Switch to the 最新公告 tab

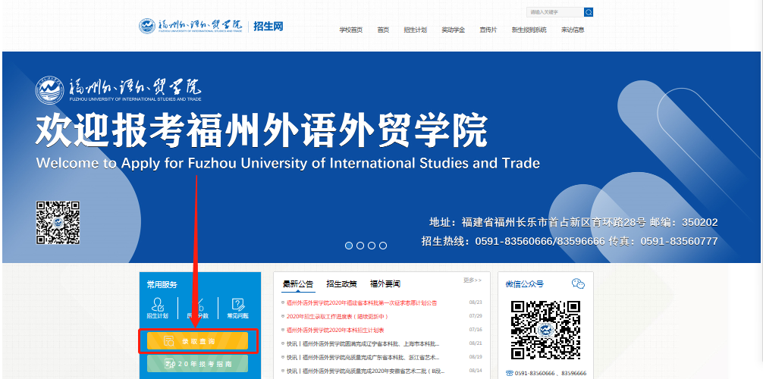coord(298,284)
